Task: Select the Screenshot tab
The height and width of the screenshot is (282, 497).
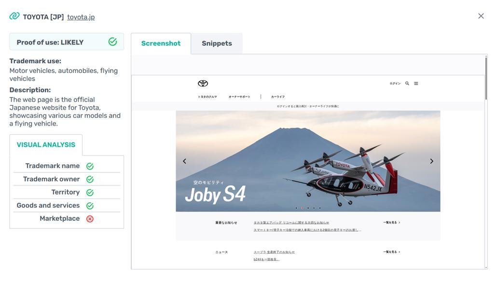Action: [161, 43]
